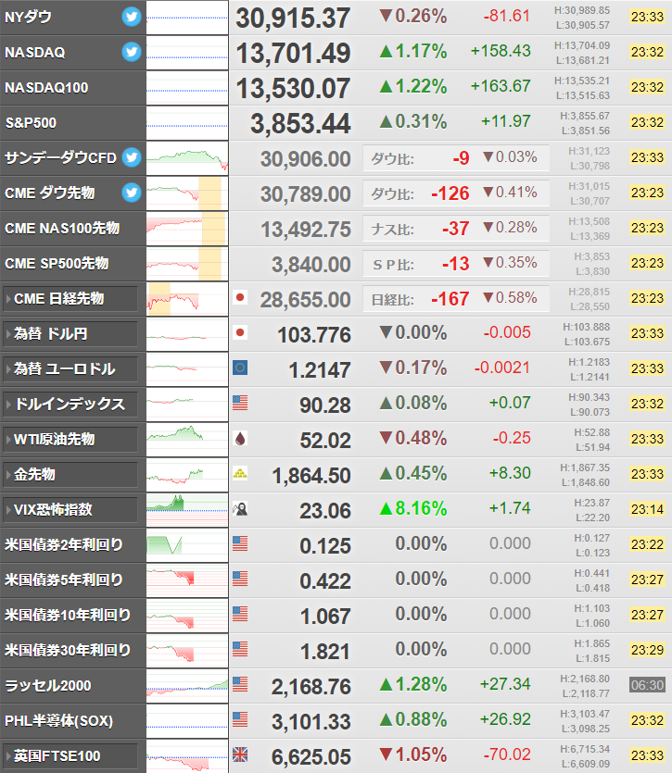Open the CME NAS100先物 label

tap(62, 229)
